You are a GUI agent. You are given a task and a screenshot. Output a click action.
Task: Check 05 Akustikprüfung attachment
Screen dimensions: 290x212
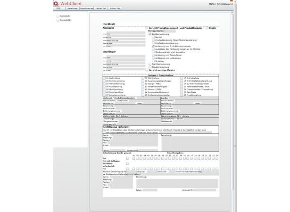(104, 89)
